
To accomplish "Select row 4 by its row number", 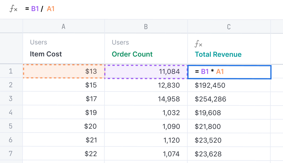I will (11, 112).
